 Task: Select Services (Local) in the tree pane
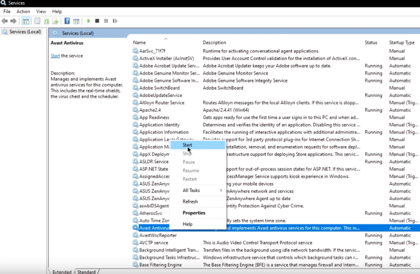click(x=25, y=31)
